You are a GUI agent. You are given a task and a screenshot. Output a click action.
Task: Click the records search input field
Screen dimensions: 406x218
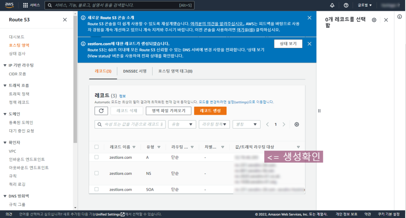click(x=130, y=124)
